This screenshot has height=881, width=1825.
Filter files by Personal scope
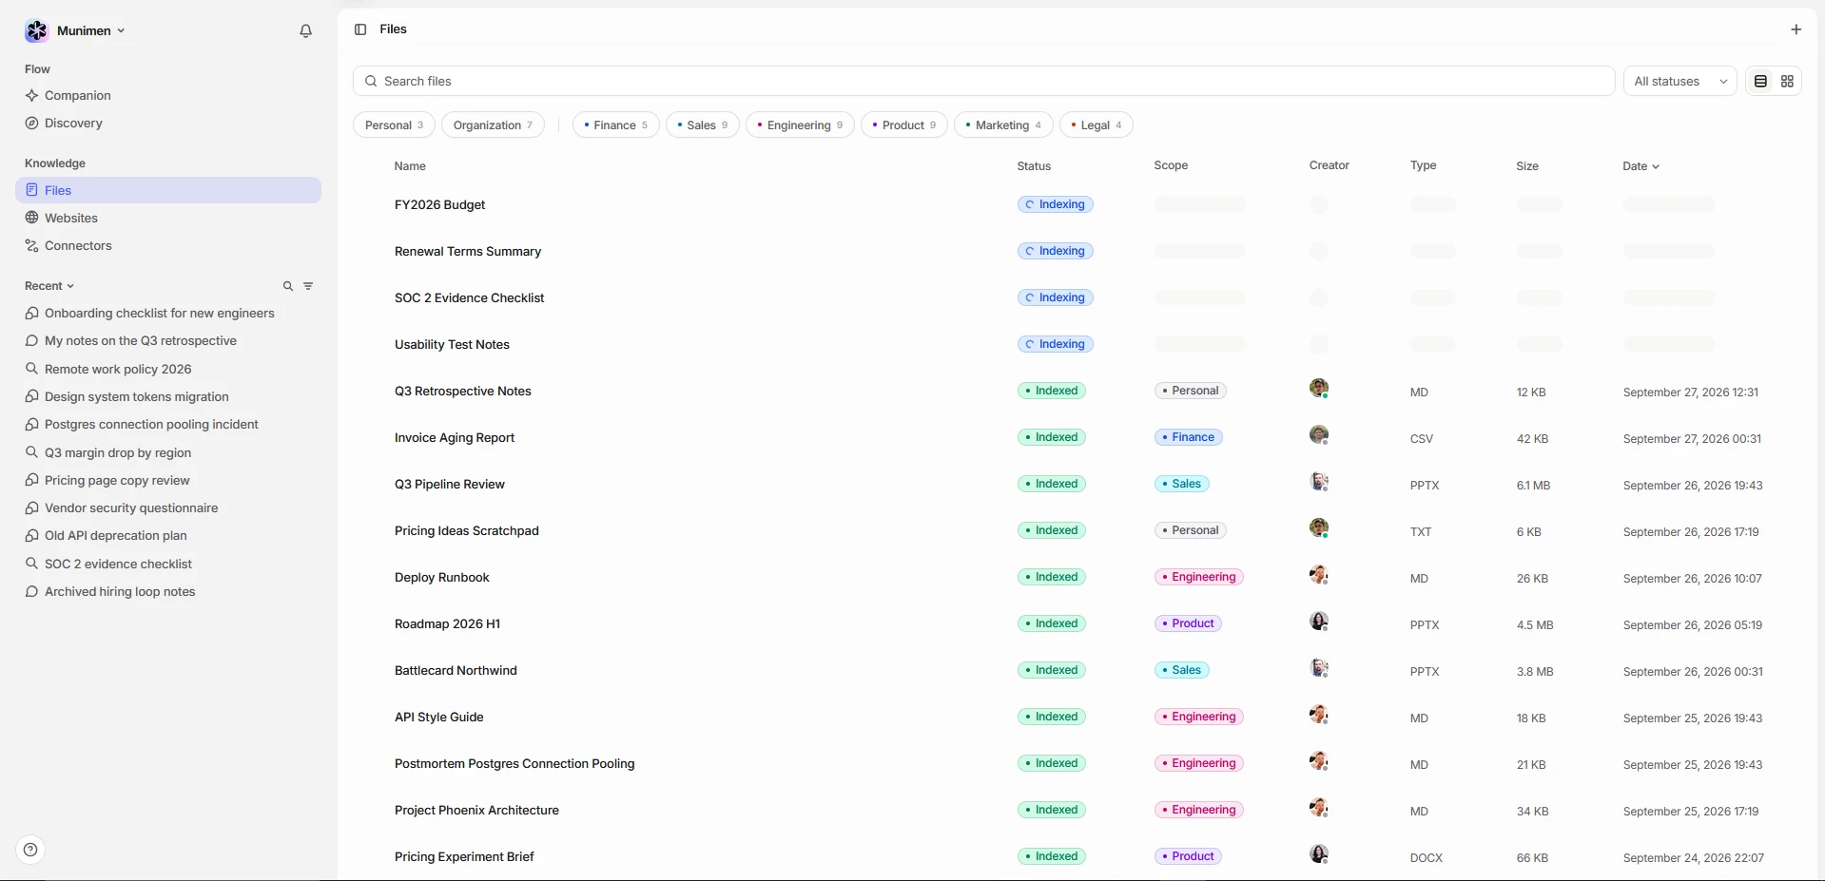tap(394, 125)
